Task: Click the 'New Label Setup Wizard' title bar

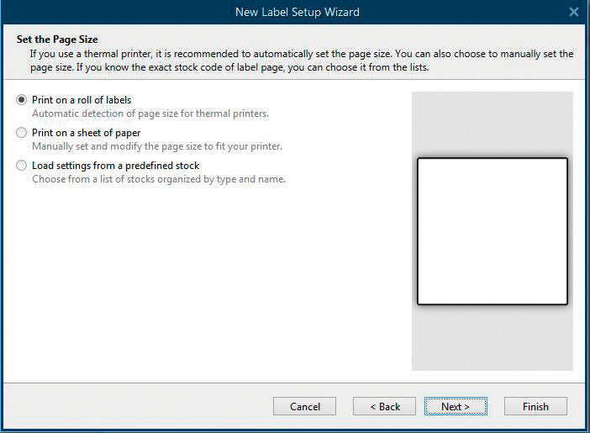Action: (x=298, y=12)
